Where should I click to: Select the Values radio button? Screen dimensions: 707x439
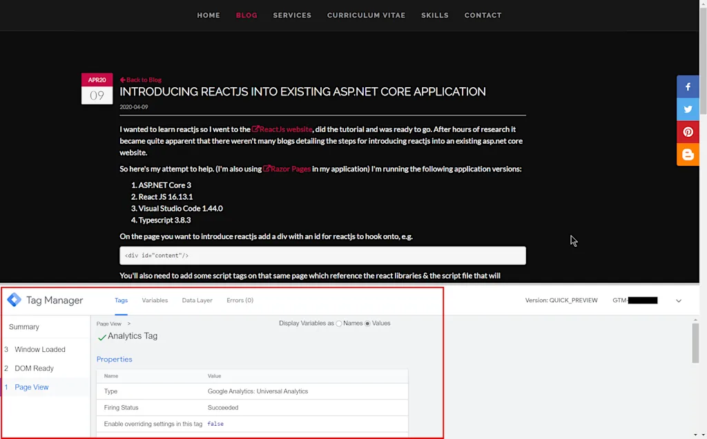pos(367,324)
